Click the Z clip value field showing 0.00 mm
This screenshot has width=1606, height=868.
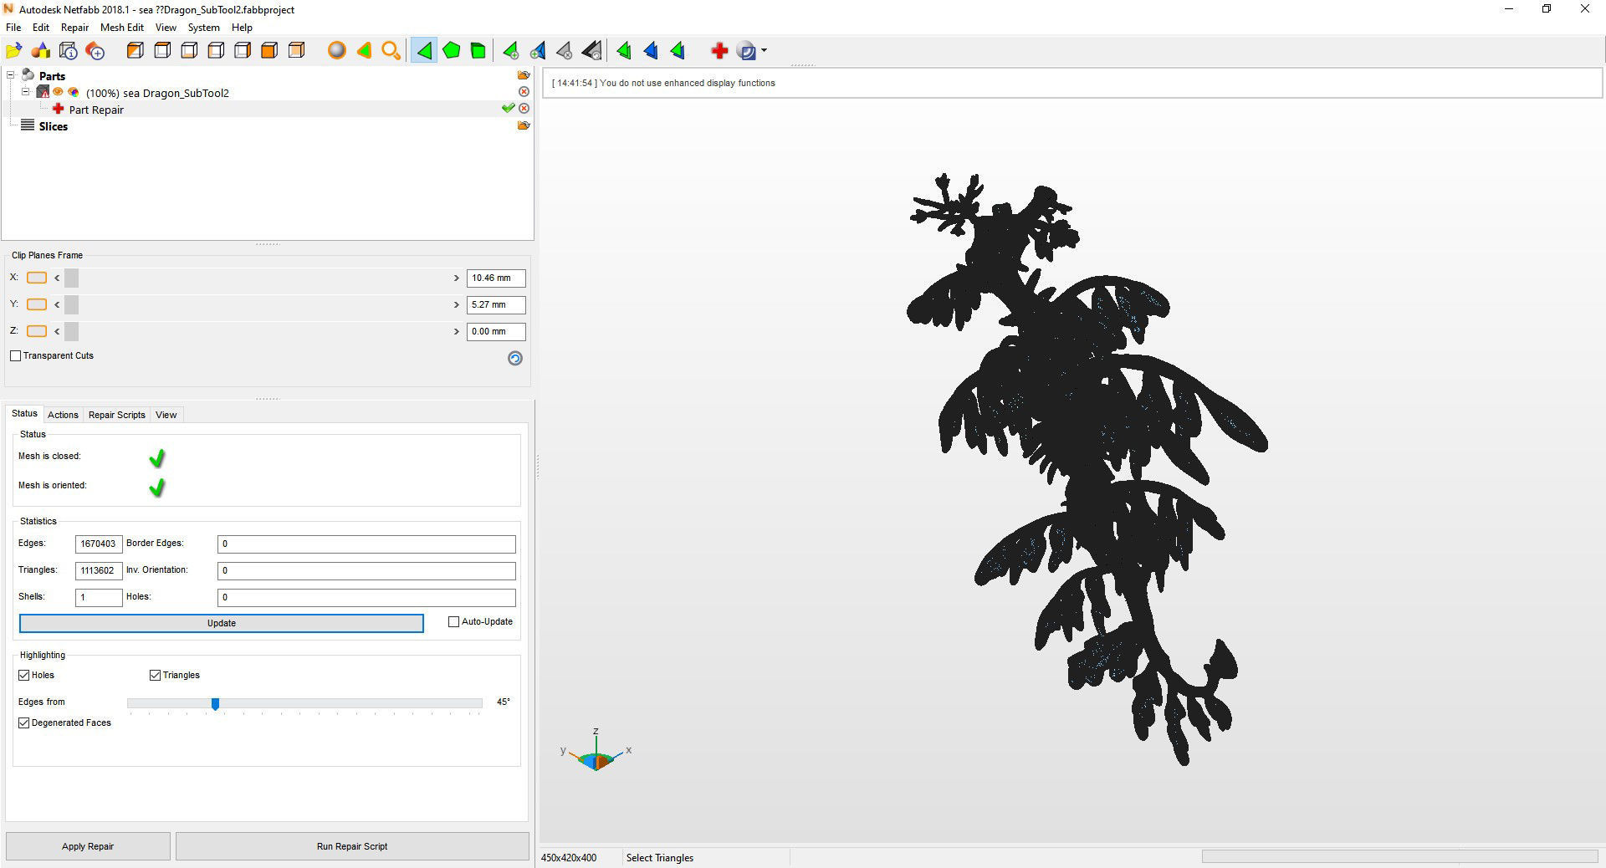coord(496,331)
